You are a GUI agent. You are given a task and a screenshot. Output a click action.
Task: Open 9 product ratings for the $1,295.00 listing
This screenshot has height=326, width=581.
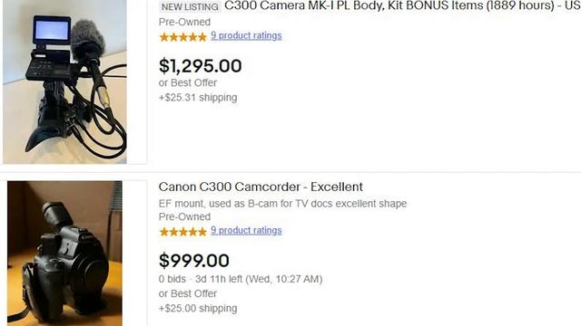[x=246, y=35]
